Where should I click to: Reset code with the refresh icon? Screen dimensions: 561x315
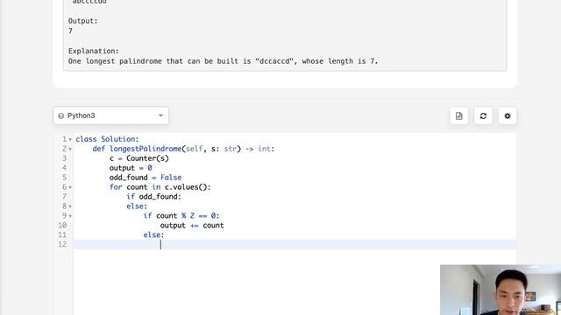pos(483,116)
